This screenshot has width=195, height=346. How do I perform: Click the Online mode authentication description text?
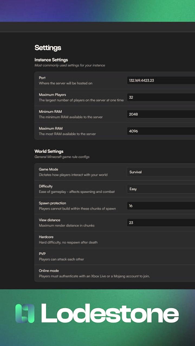(x=94, y=276)
